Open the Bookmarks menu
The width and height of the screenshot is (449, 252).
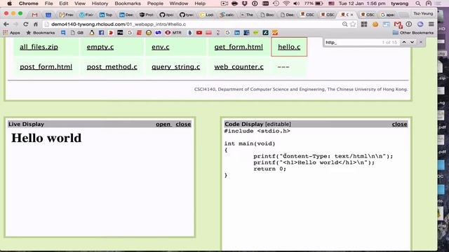point(128,3)
